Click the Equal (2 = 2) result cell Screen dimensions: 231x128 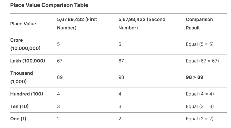tap(199, 119)
